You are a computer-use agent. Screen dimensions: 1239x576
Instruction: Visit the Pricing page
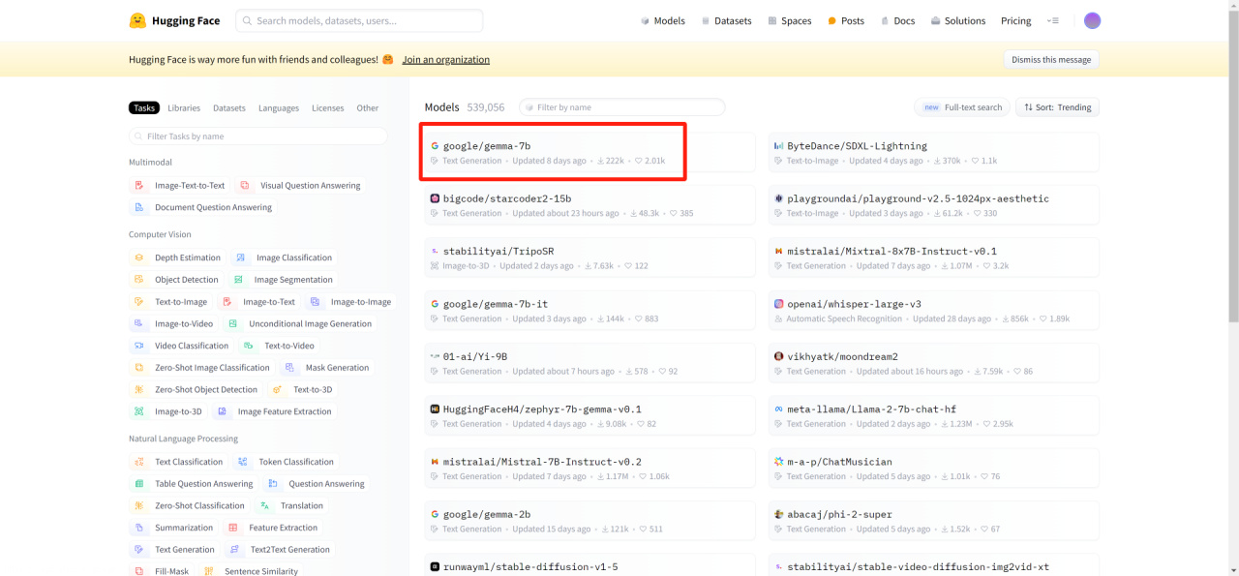tap(1016, 20)
